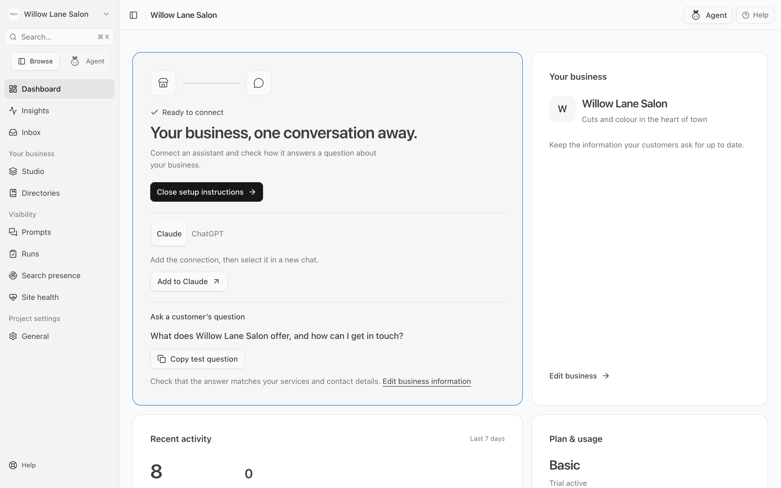Go to the Inbox page

(x=59, y=132)
